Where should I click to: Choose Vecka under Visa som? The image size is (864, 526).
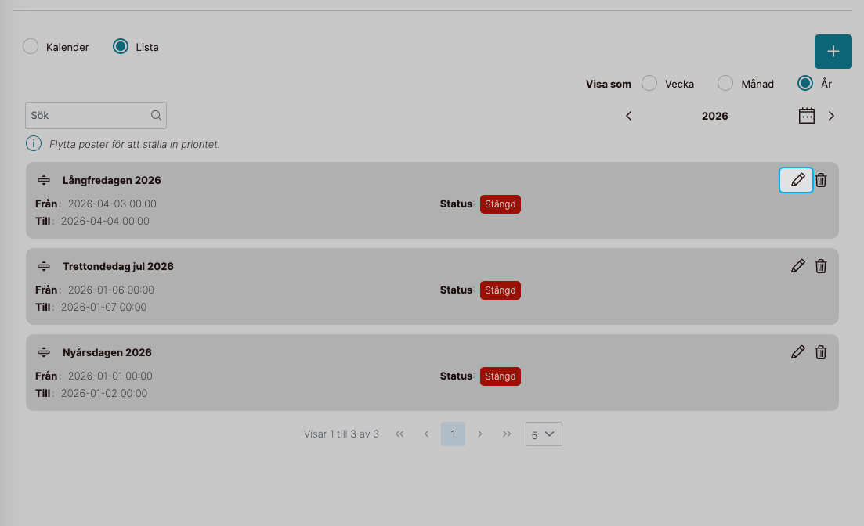[x=649, y=84]
